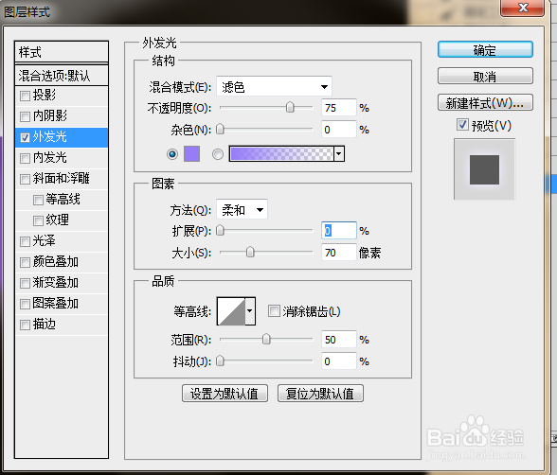This screenshot has width=557, height=475.
Task: Click the 不透明度 opacity slider handle
Action: coord(290,107)
